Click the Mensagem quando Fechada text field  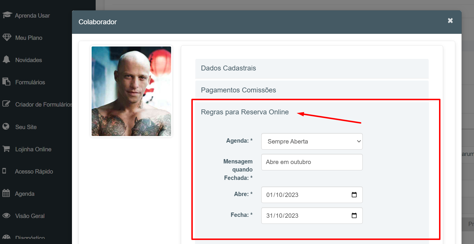[x=312, y=162]
